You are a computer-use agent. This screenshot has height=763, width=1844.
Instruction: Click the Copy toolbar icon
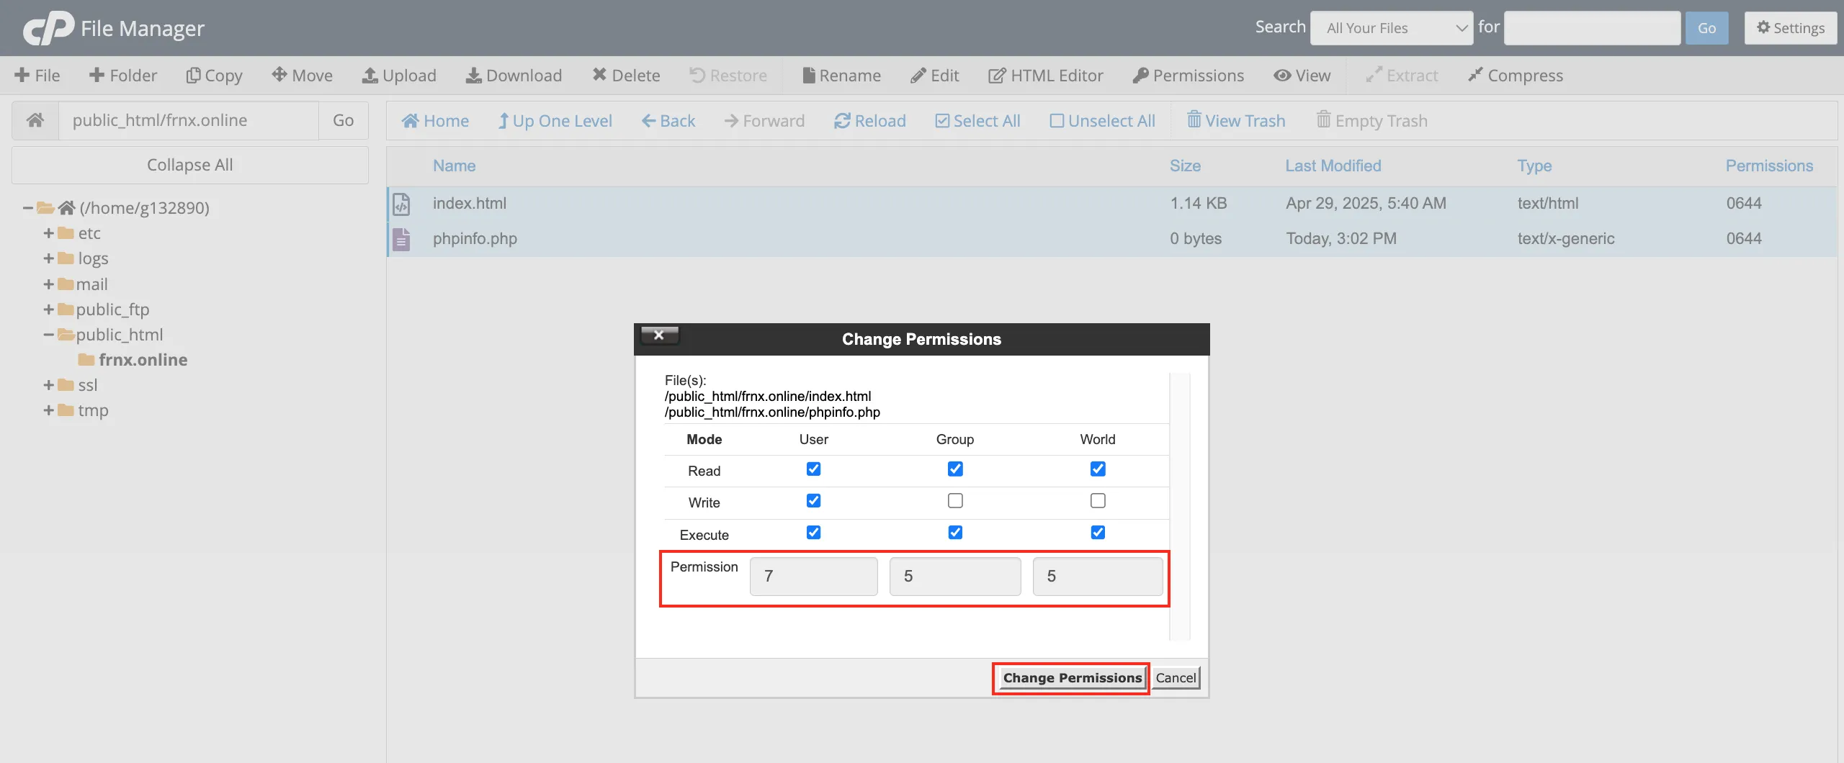click(x=192, y=76)
